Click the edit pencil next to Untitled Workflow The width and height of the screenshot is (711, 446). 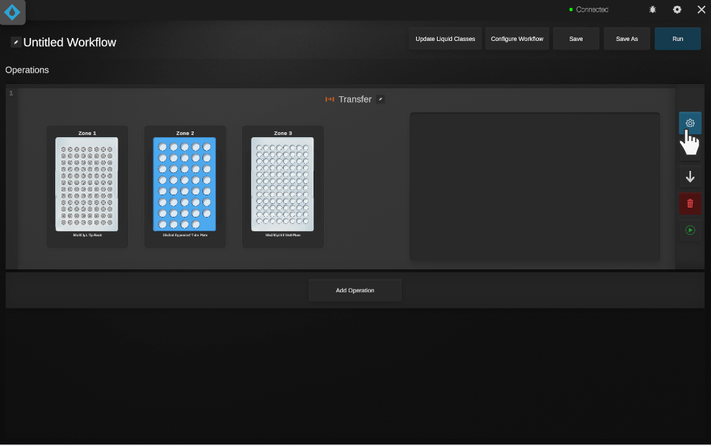16,42
